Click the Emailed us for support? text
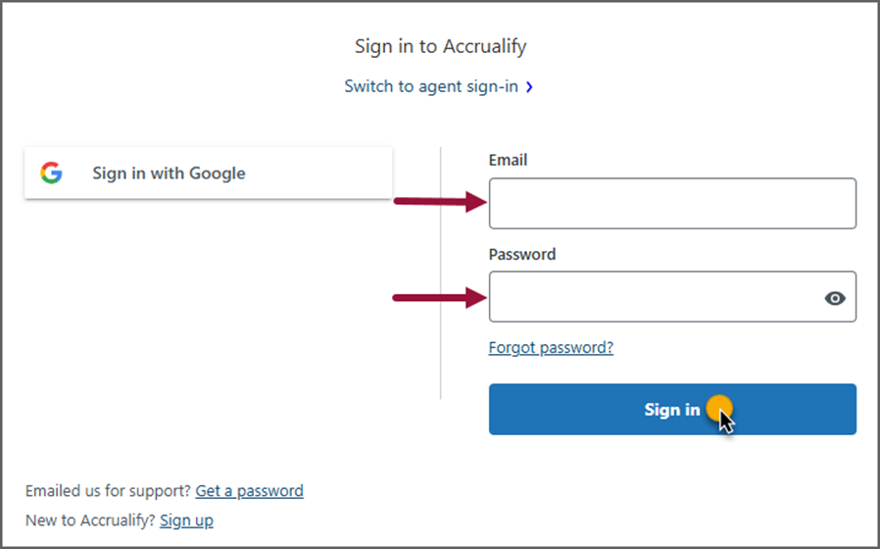This screenshot has height=549, width=880. pos(108,490)
